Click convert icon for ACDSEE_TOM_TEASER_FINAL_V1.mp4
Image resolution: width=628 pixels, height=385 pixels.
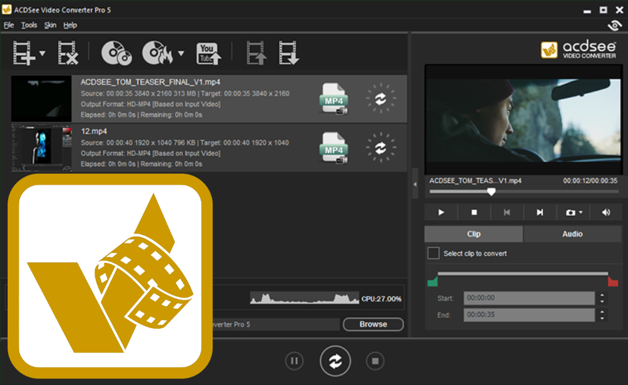tap(380, 99)
